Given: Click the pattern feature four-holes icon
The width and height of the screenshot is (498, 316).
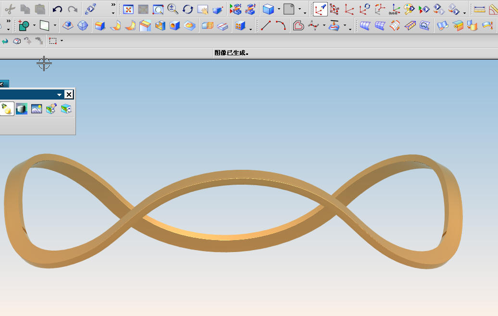Looking at the screenshot, I should (x=240, y=25).
